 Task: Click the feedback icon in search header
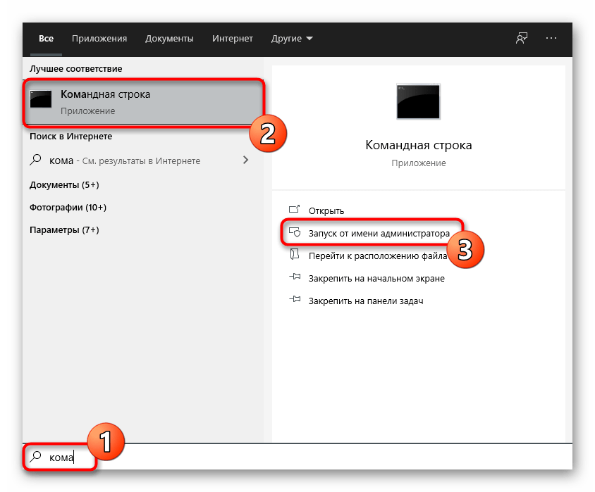522,38
